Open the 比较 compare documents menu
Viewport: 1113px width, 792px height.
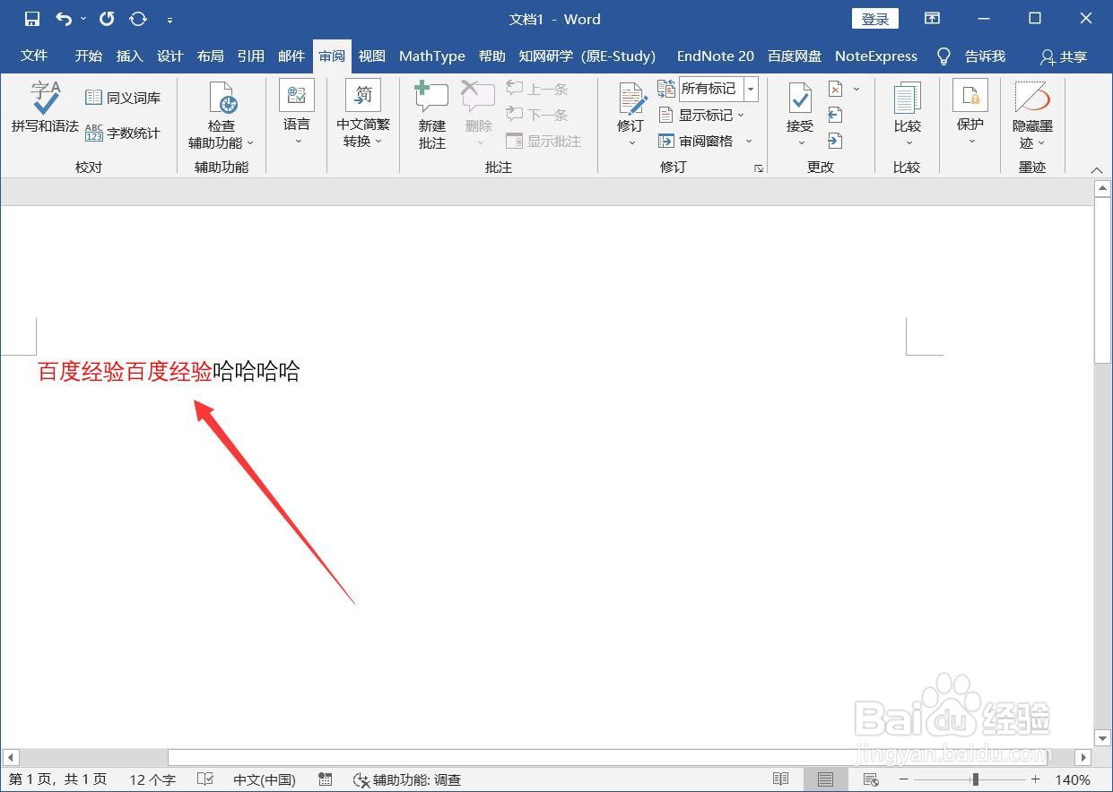tap(908, 113)
